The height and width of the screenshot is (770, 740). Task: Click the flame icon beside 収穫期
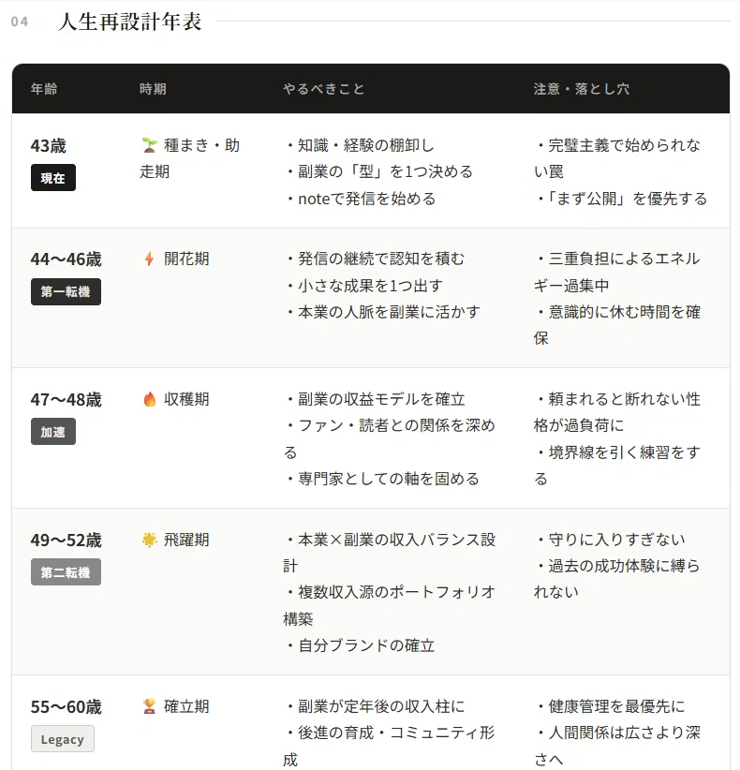pyautogui.click(x=149, y=399)
